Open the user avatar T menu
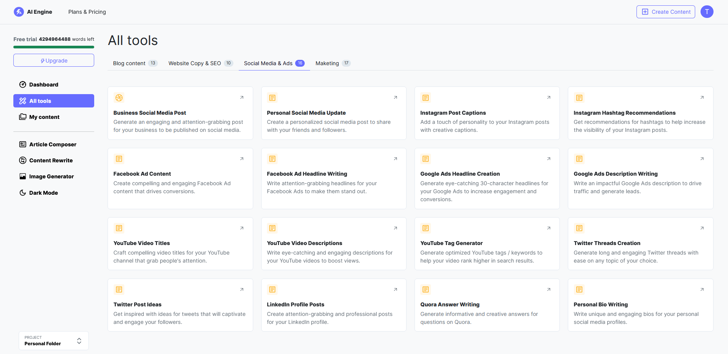728x354 pixels. 707,12
